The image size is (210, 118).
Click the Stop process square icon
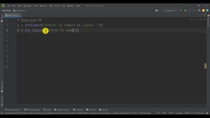194,10
